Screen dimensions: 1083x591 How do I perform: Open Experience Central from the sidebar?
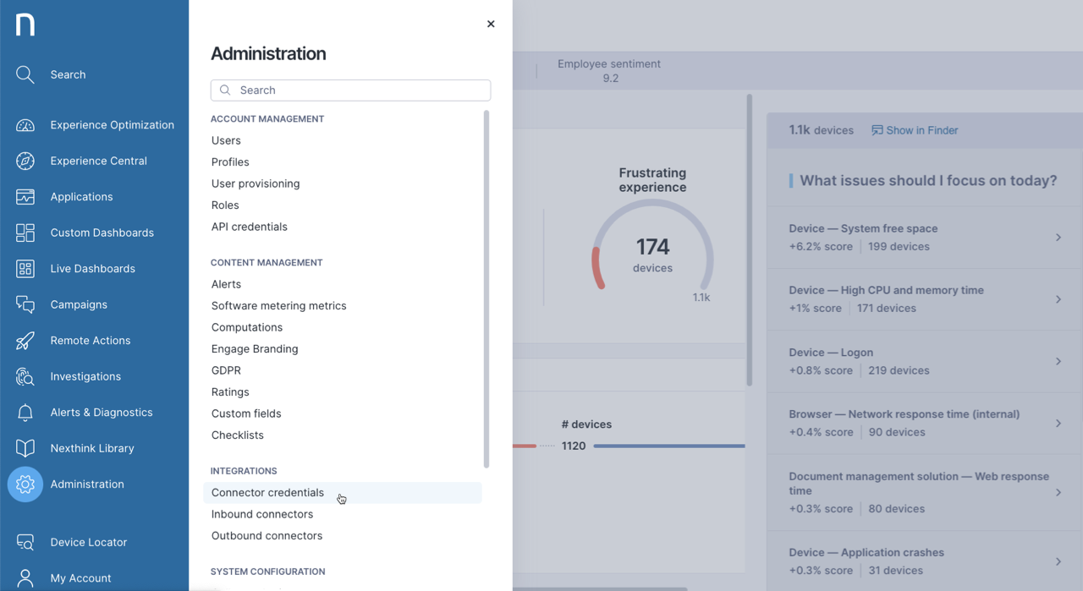point(25,161)
